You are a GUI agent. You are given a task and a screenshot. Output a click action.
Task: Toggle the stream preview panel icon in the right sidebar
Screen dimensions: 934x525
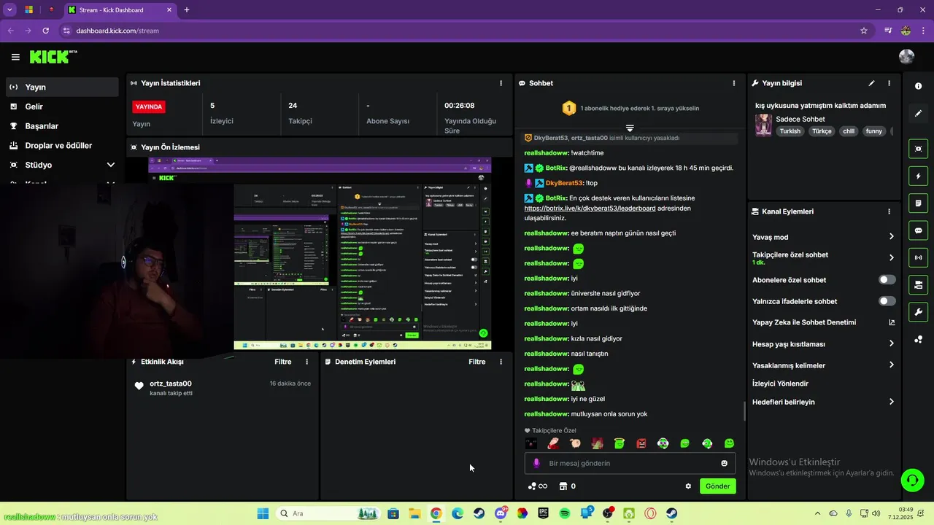coord(918,149)
